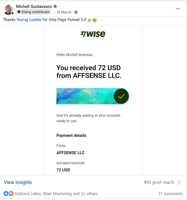Open the View insights link
187x200 pixels.
coord(18,182)
